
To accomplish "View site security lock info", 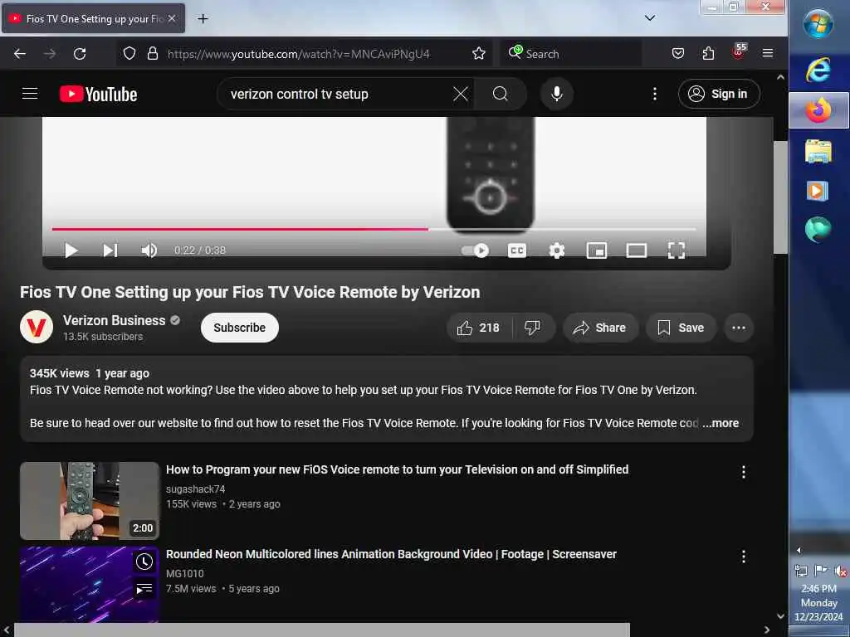I will point(153,54).
